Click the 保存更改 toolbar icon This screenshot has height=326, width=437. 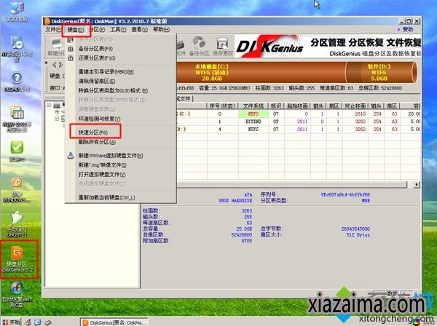pos(222,47)
